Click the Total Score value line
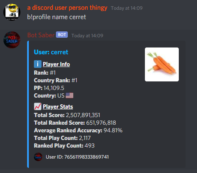The height and width of the screenshot is (173, 197). tap(67, 115)
